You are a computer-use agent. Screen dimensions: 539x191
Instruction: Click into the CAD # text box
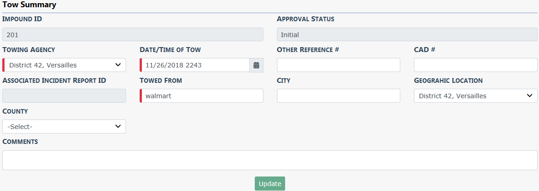click(475, 65)
